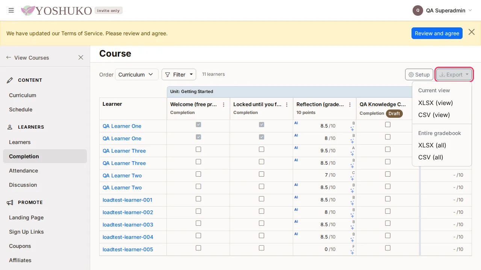The height and width of the screenshot is (270, 481).
Task: Click sparkle icon in loadtest-learner-005 row
Action: (352, 252)
